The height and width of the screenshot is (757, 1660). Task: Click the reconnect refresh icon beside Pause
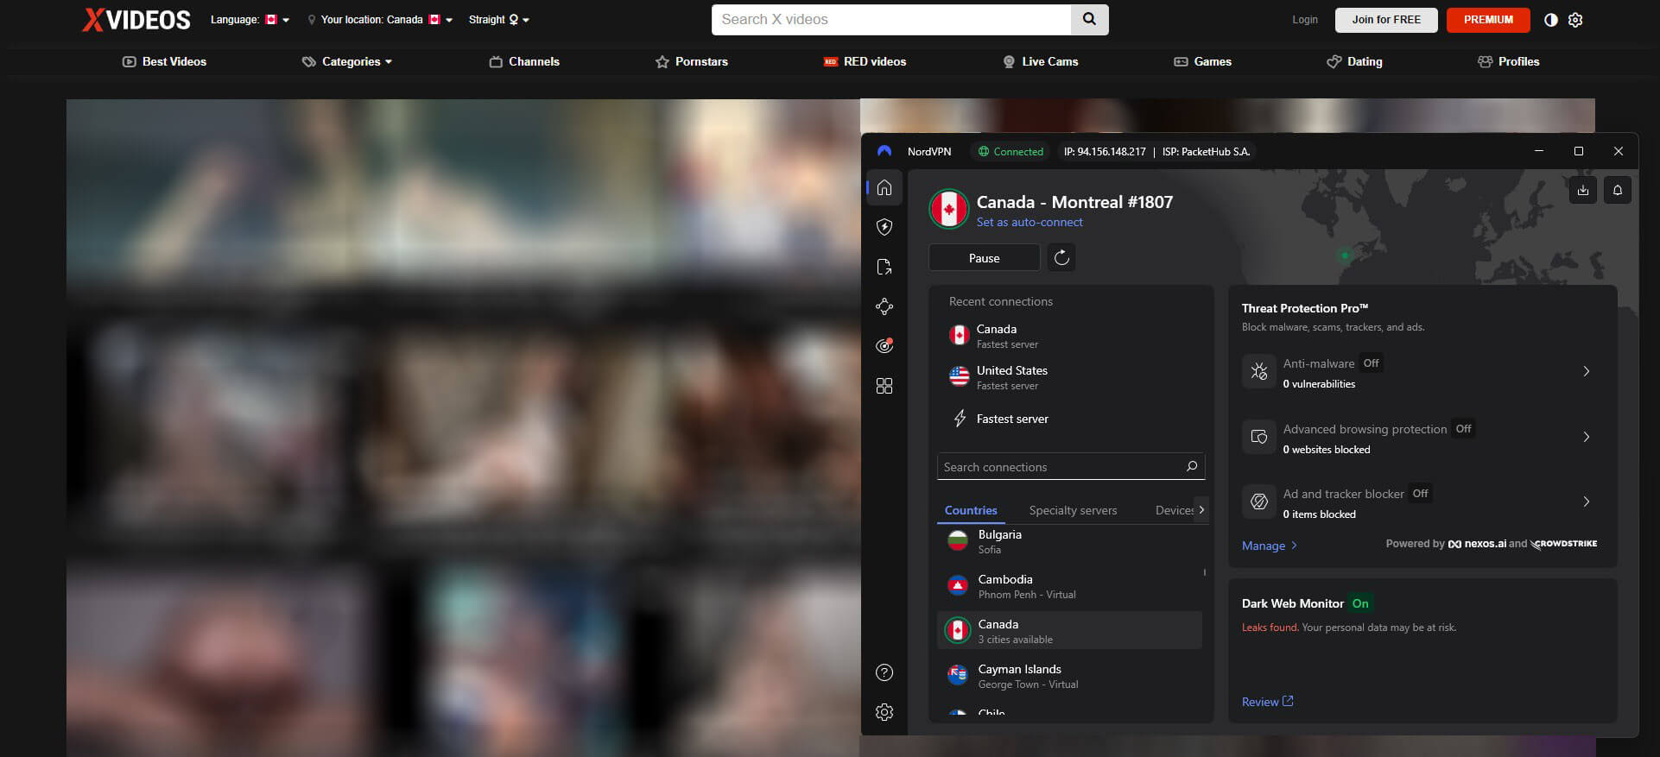(1061, 257)
